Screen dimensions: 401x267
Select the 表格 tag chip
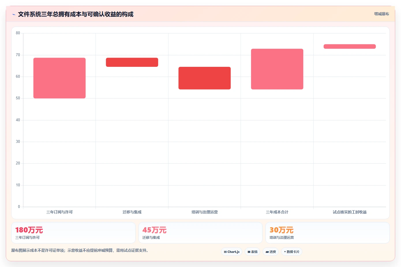252,252
